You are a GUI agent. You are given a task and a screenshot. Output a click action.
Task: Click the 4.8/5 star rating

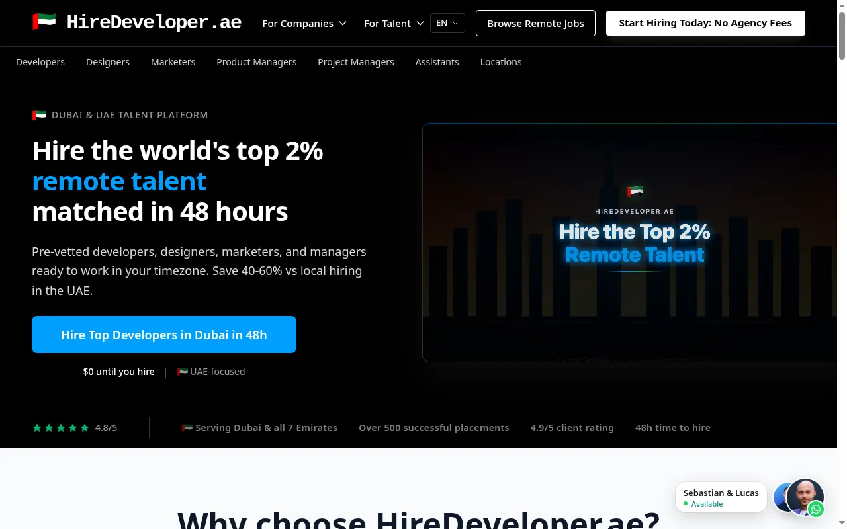tap(75, 428)
